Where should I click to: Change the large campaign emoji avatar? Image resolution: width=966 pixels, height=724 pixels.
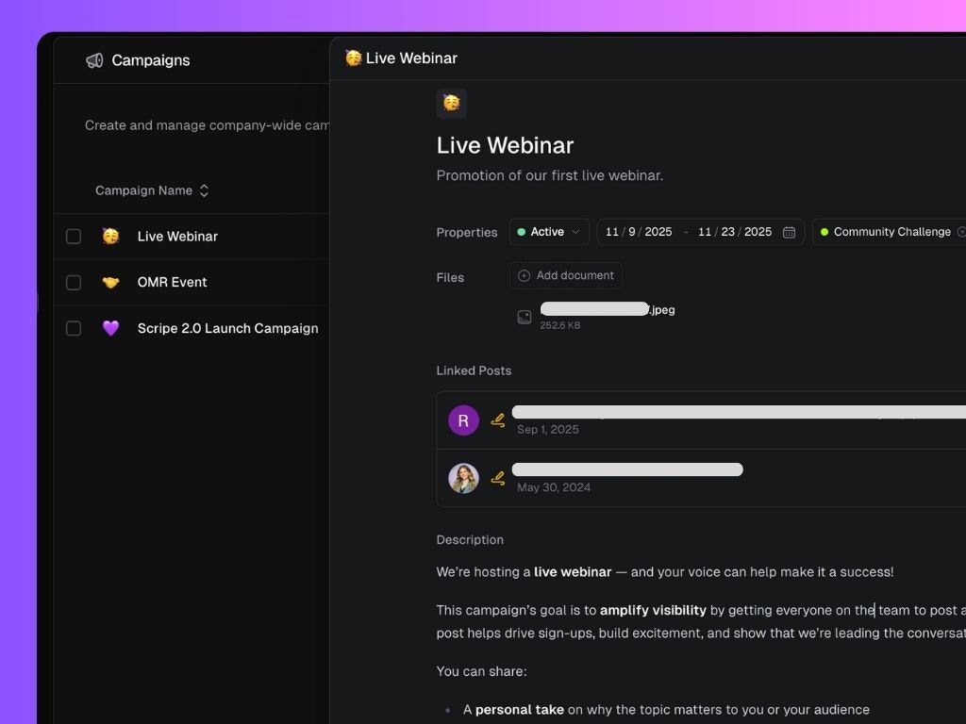[452, 103]
